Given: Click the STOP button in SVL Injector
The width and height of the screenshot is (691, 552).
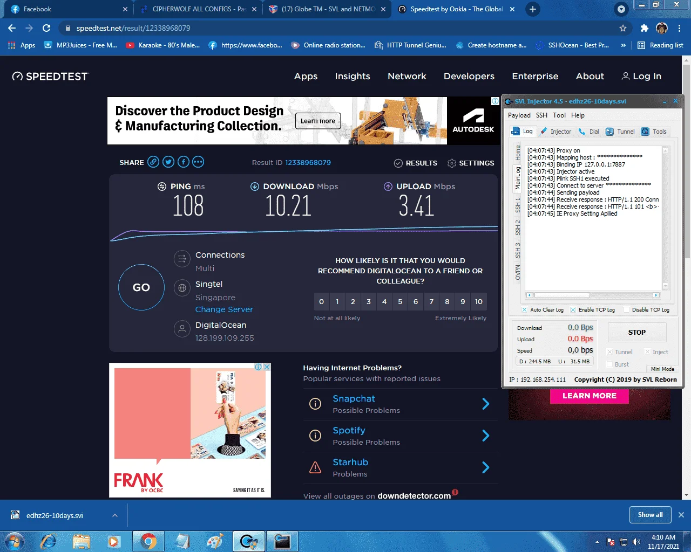Looking at the screenshot, I should point(637,333).
